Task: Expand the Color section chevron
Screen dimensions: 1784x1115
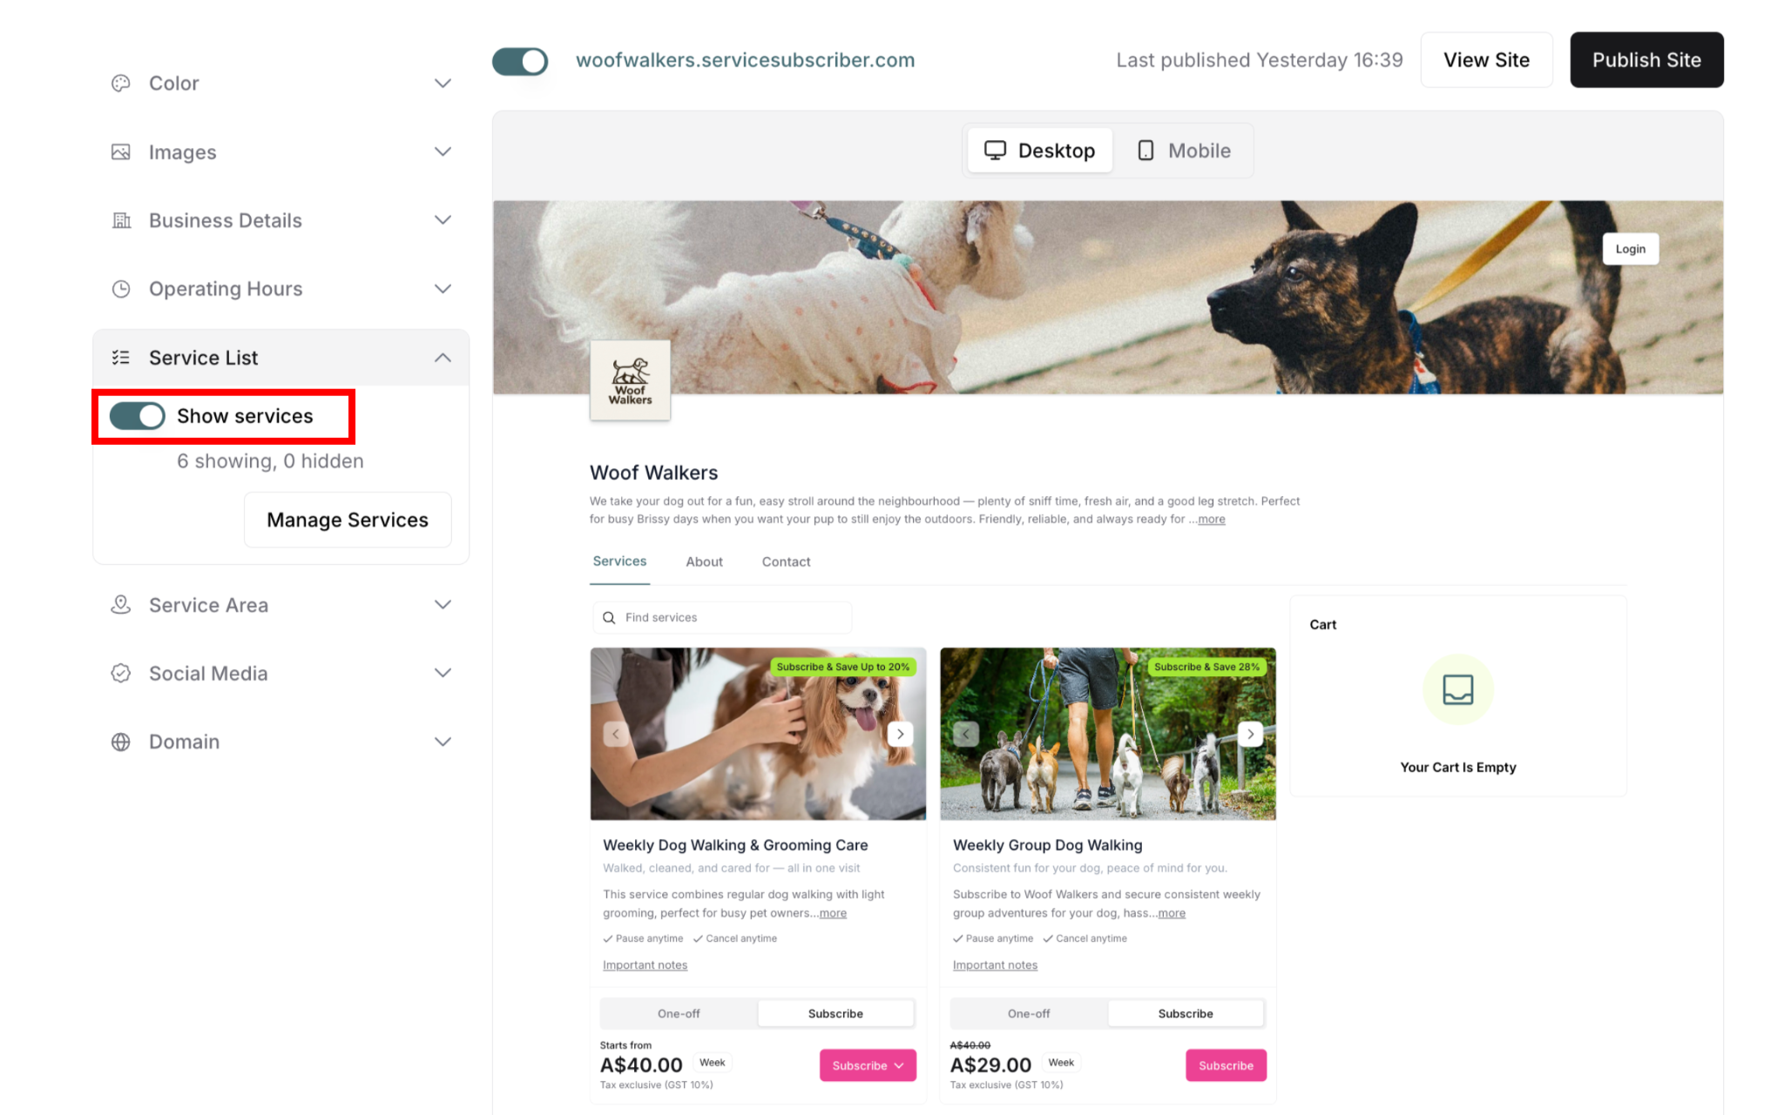Action: point(443,84)
